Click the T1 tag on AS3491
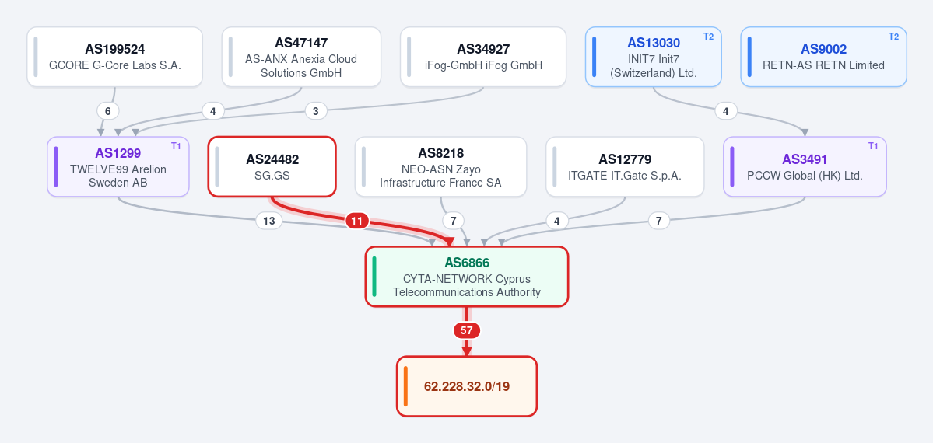Image resolution: width=933 pixels, height=443 pixels. click(x=874, y=146)
